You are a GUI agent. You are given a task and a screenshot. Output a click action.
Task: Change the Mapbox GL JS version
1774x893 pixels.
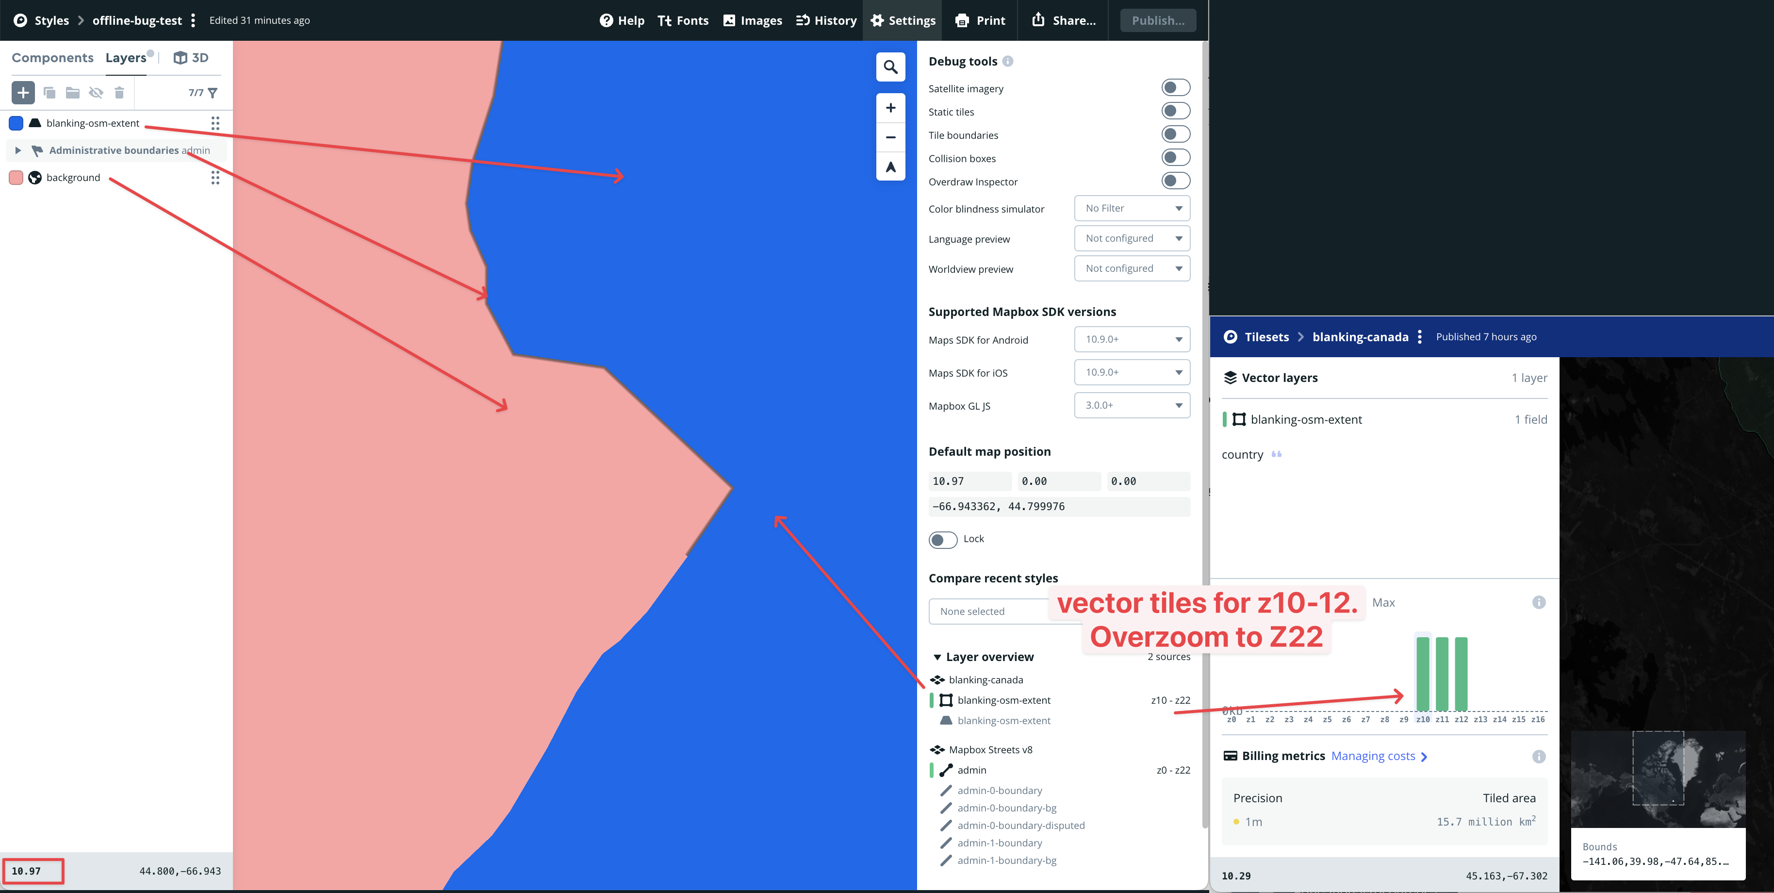(x=1132, y=405)
